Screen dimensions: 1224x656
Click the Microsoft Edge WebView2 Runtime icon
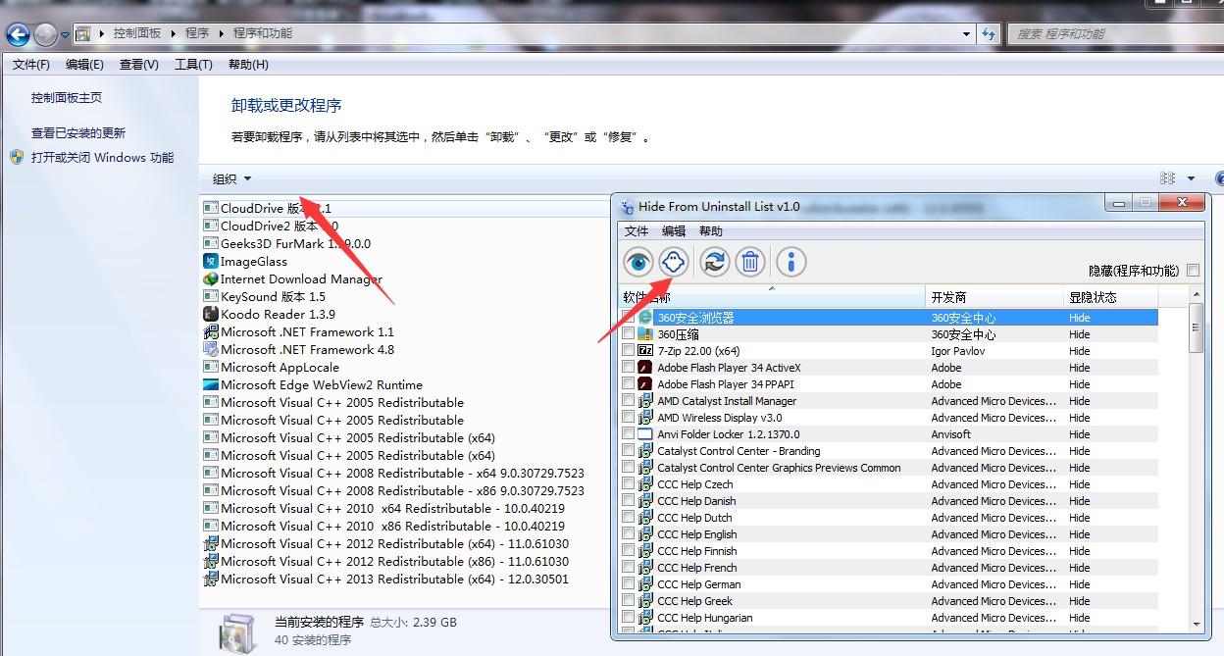(x=210, y=384)
